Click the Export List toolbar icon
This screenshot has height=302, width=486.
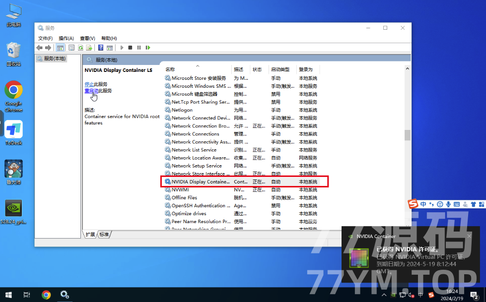(89, 48)
